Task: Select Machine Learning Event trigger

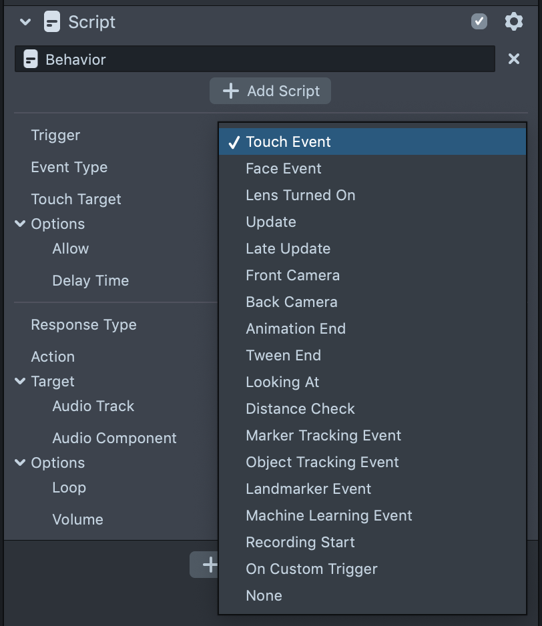Action: [328, 516]
